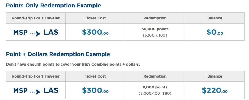Select the first table's Redemption header

coord(155,18)
